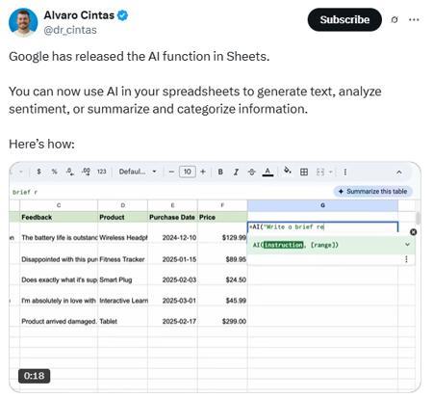Click the Summarize this table chip
Viewport: 433px width, 398px height.
tap(372, 192)
